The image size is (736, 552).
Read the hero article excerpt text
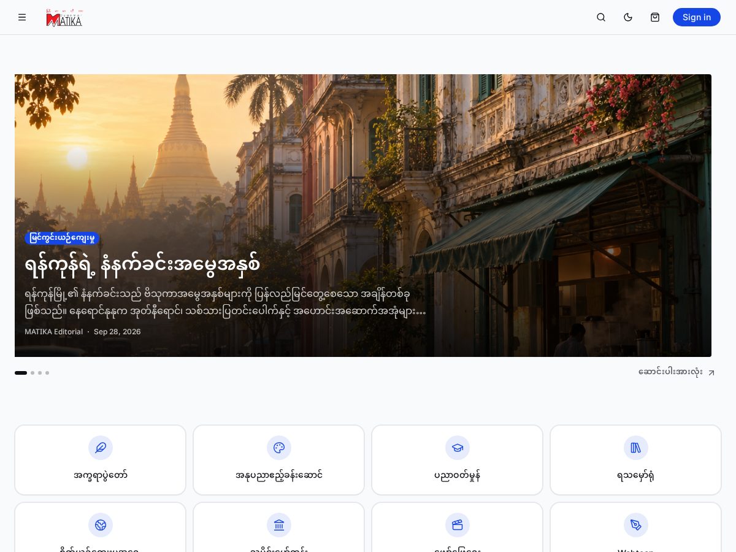(226, 302)
